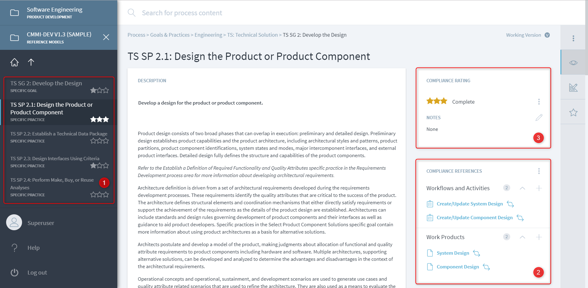Open the compliance rating options menu
Image resolution: width=588 pixels, height=288 pixels.
[539, 102]
